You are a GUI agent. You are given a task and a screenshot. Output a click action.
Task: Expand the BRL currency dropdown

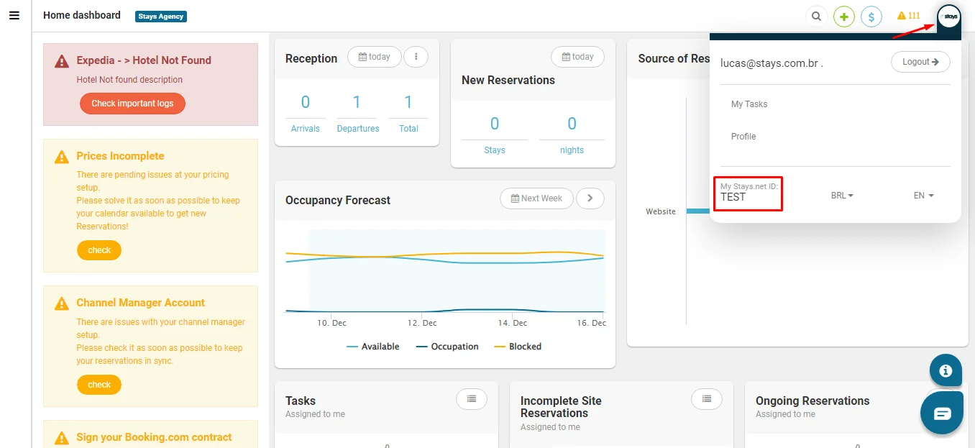coord(842,196)
